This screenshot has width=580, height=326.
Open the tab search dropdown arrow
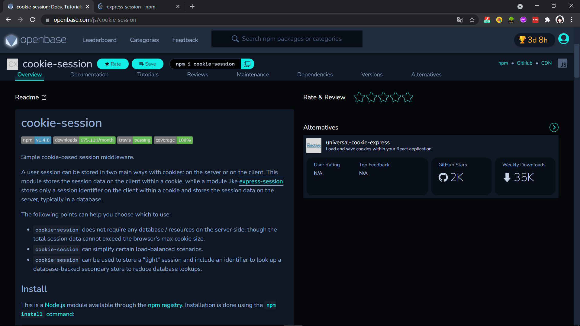point(520,6)
